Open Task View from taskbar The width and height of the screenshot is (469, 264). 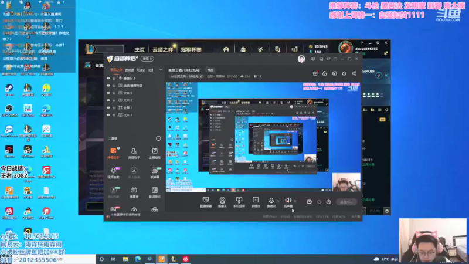click(113, 259)
